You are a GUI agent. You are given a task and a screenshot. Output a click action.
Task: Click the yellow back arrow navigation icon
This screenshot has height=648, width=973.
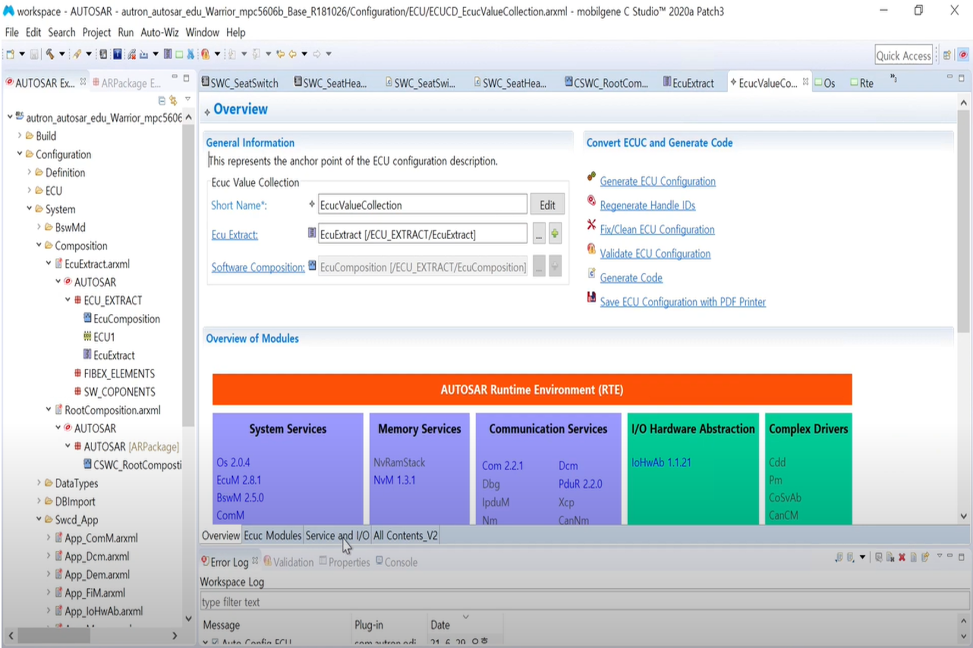293,54
